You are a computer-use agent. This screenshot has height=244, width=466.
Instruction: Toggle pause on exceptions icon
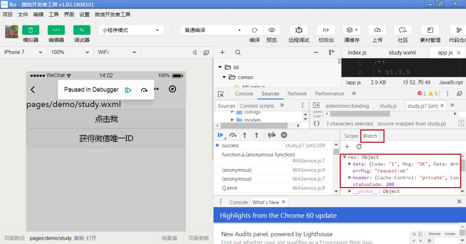click(284, 135)
